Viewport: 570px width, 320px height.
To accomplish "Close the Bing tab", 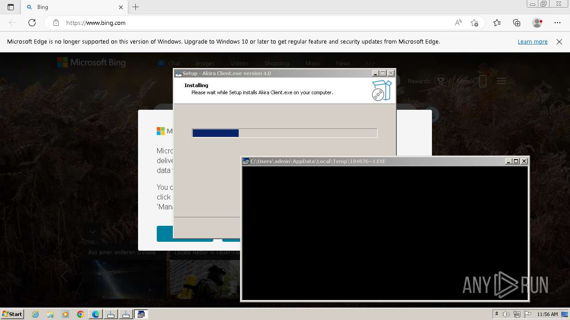I will 121,7.
